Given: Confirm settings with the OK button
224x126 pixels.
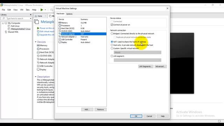Looking at the screenshot, I should coord(136,116).
